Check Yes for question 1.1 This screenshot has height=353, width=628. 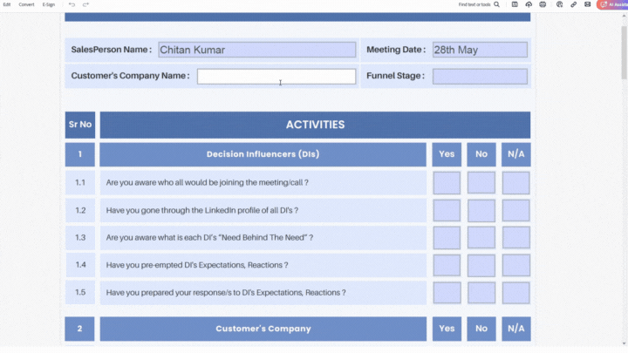pyautogui.click(x=447, y=183)
